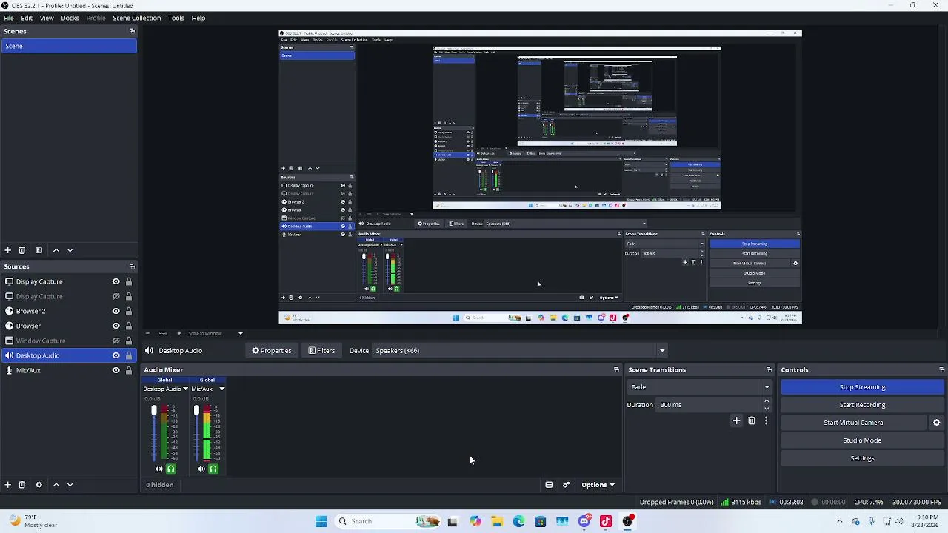Open the preview scaling dropdown arrow

[240, 333]
